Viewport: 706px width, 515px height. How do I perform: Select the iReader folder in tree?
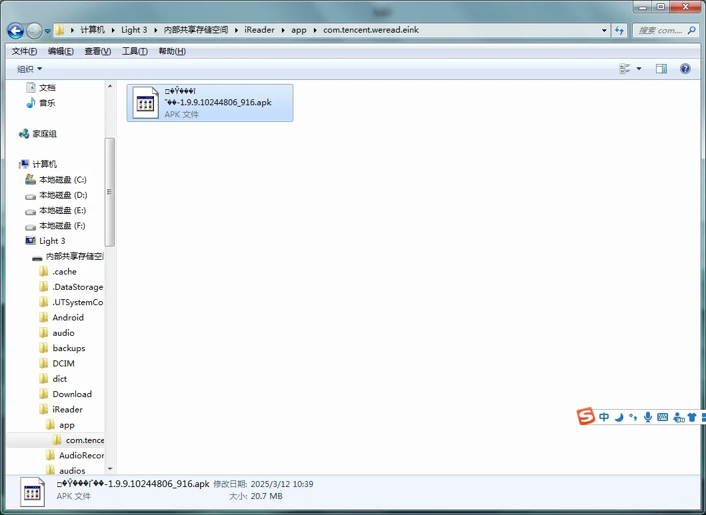click(x=61, y=409)
